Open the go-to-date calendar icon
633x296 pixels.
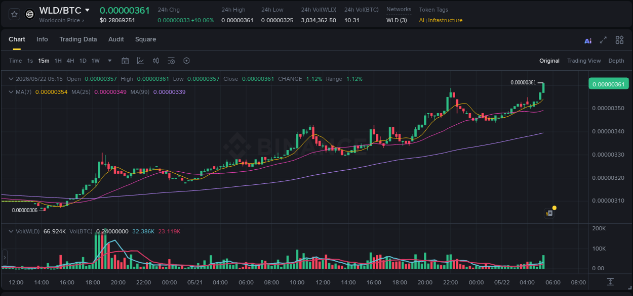click(x=125, y=61)
